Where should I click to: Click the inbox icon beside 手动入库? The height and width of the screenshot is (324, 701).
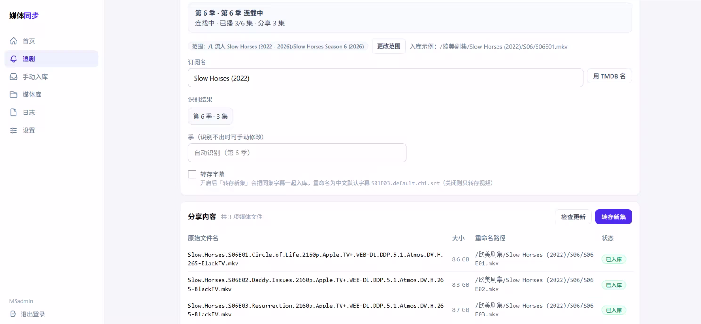point(14,77)
